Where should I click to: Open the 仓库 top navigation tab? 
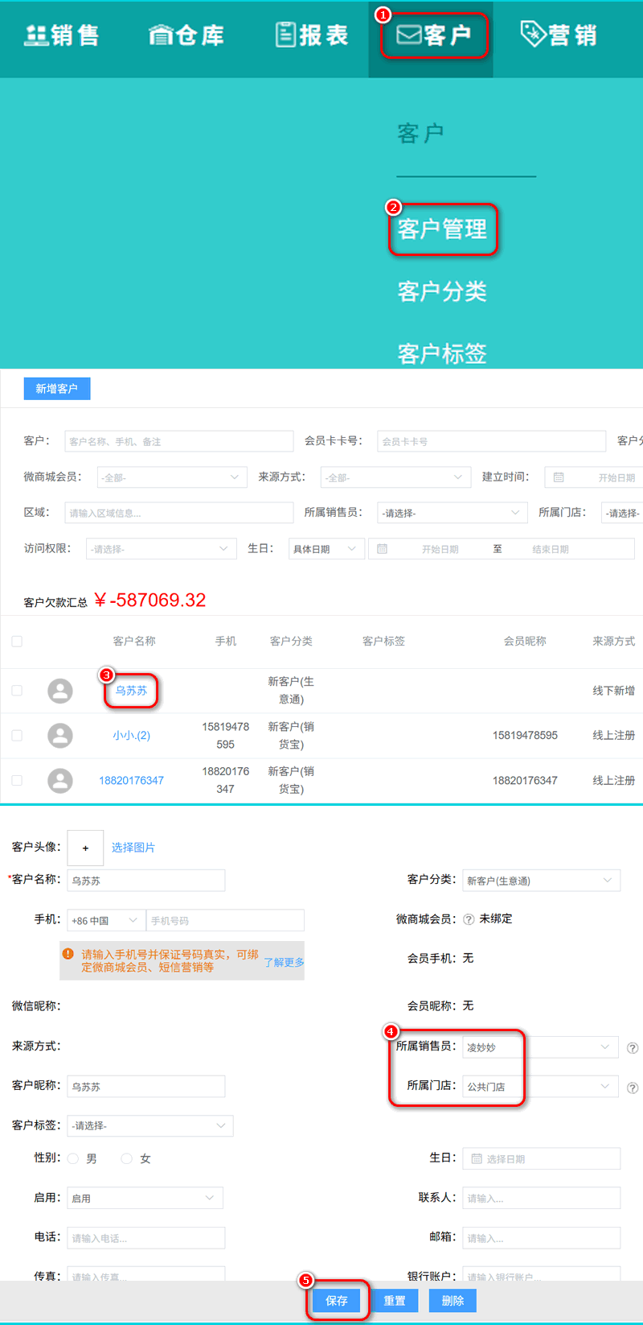click(186, 35)
